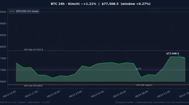
Task: Click the 09/14 05:00 axis label
Action: click(x=120, y=94)
